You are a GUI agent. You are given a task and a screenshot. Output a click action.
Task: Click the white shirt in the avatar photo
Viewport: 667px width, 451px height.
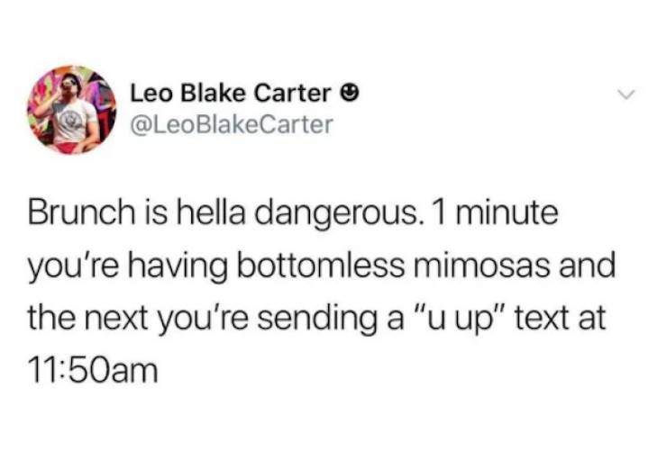75,120
